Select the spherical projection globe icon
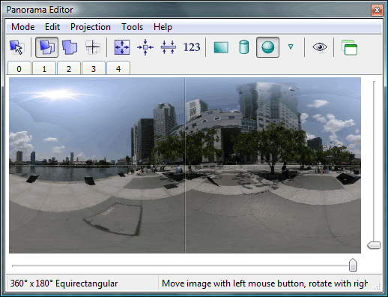 (x=267, y=47)
